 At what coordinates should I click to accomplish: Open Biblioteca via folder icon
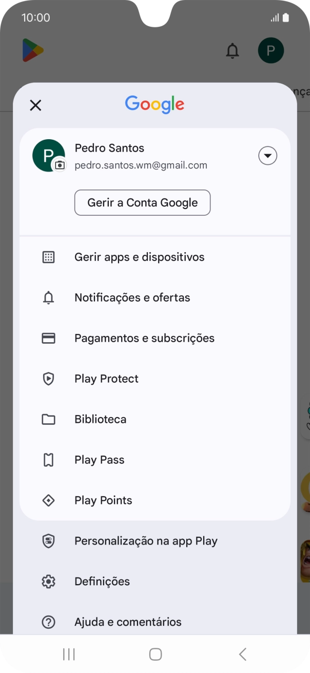pyautogui.click(x=48, y=419)
